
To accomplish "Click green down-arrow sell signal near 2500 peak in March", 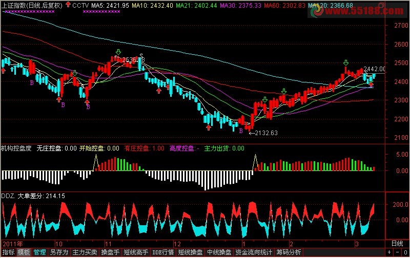I will [346, 62].
